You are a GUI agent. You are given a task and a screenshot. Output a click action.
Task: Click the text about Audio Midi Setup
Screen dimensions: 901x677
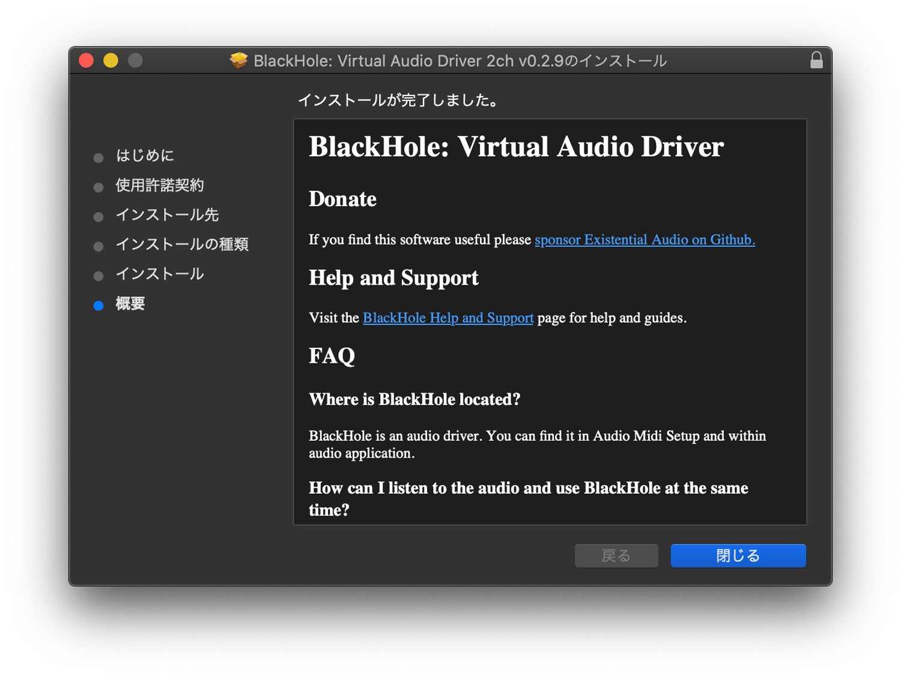(x=537, y=445)
